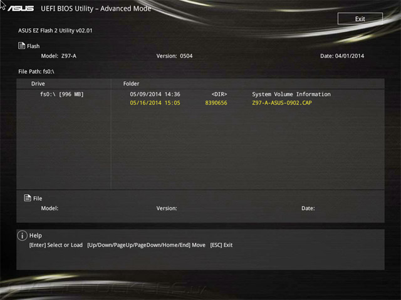Click the Exit button
The height and width of the screenshot is (300, 401).
click(x=360, y=19)
